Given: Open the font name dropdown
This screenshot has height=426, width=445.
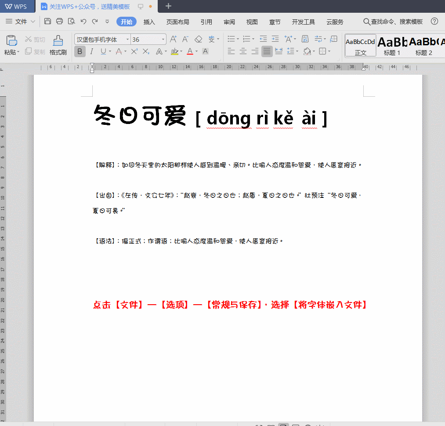Looking at the screenshot, I should (x=127, y=40).
